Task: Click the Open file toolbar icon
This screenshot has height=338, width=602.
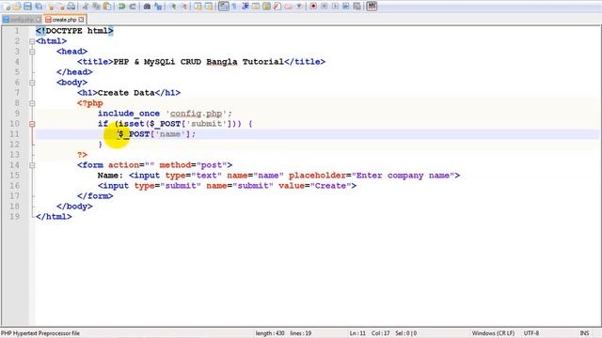Action: [17, 7]
